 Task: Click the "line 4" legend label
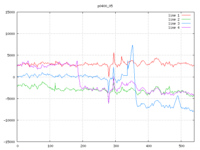click(x=174, y=27)
